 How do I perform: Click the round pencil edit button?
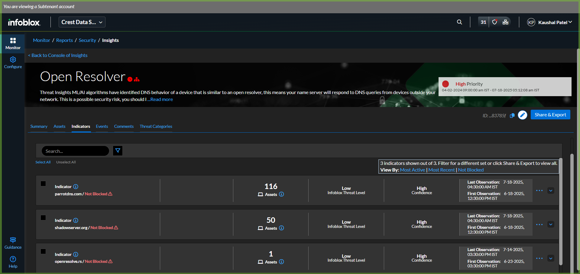coord(523,115)
